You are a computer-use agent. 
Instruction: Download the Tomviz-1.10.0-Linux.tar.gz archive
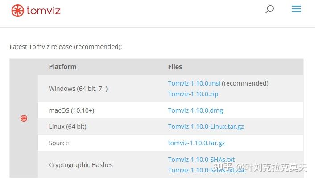click(206, 127)
